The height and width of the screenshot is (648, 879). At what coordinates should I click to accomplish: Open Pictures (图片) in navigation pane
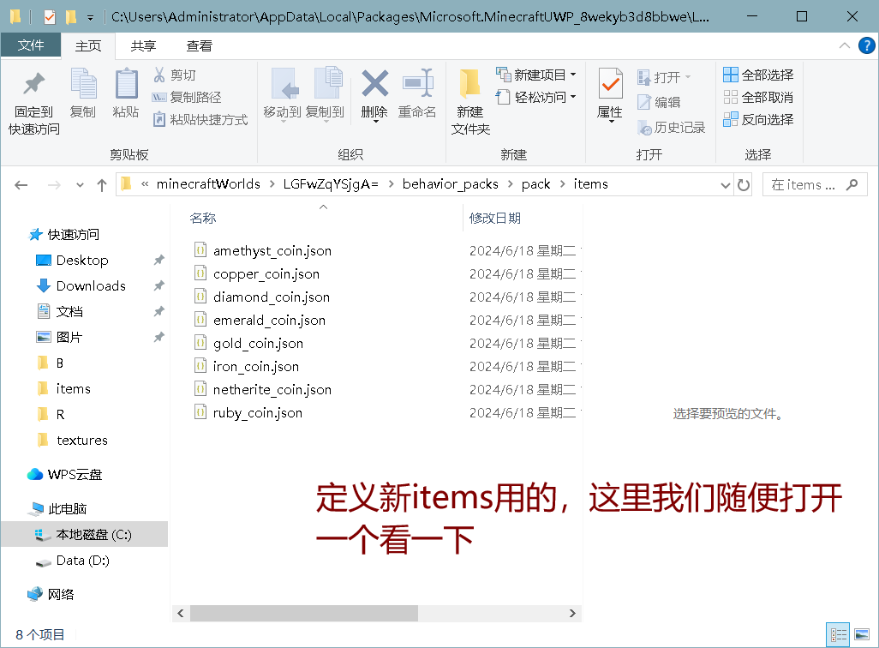(x=69, y=337)
